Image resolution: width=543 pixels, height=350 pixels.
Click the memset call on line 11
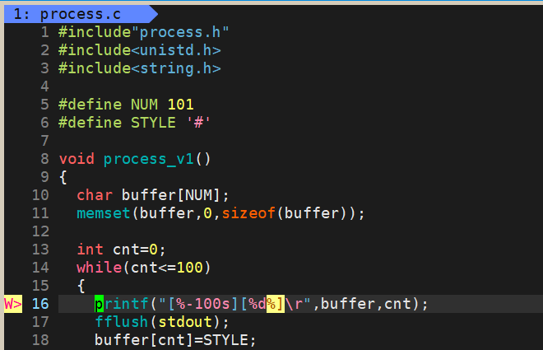[x=104, y=213]
